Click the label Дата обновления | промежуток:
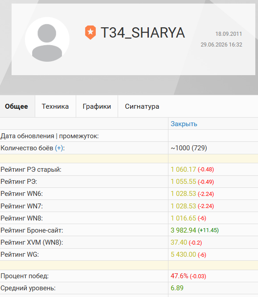This screenshot has width=258, height=297. pos(49,136)
